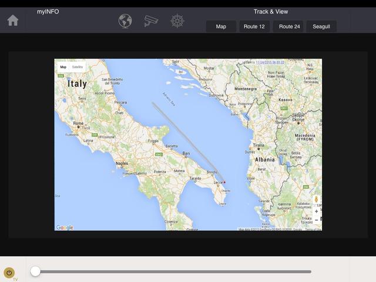This screenshot has height=282, width=376.
Task: Open the security camera view icon
Action: pos(151,21)
